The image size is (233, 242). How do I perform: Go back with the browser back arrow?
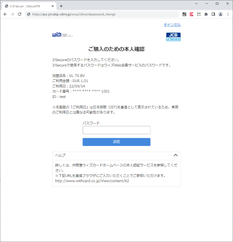click(5, 14)
